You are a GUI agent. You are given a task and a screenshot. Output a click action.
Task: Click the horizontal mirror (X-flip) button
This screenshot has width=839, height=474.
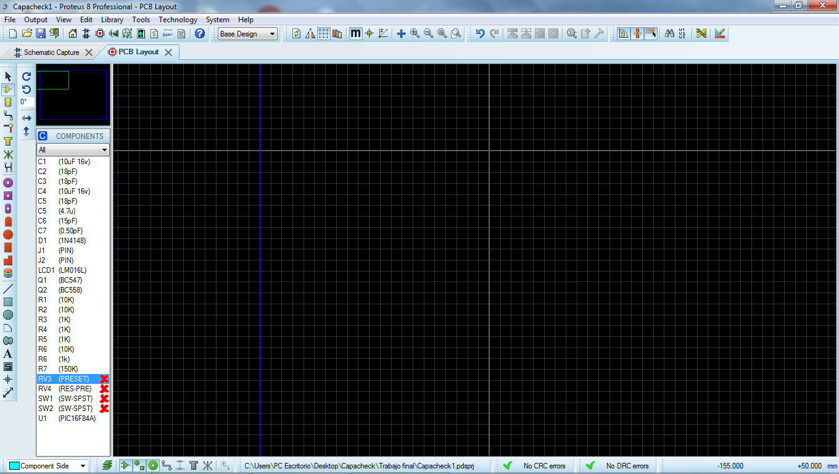pos(27,118)
